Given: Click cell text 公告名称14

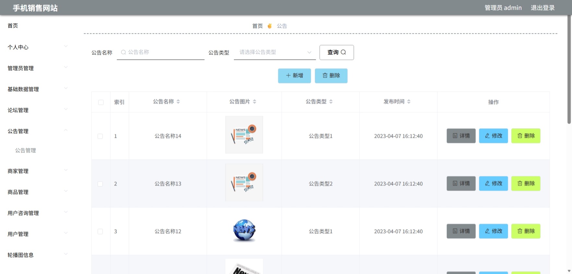Looking at the screenshot, I should (168, 136).
